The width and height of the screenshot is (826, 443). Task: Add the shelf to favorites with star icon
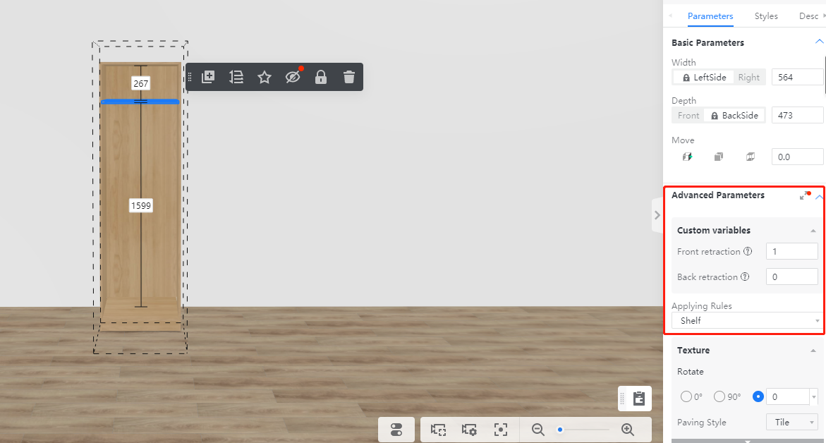(x=265, y=78)
